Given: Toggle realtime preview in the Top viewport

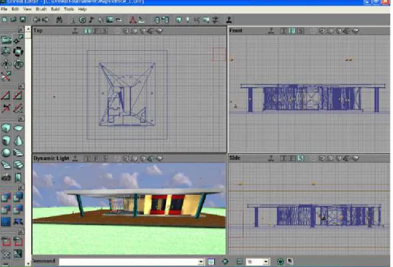Looking at the screenshot, I should coord(75,31).
